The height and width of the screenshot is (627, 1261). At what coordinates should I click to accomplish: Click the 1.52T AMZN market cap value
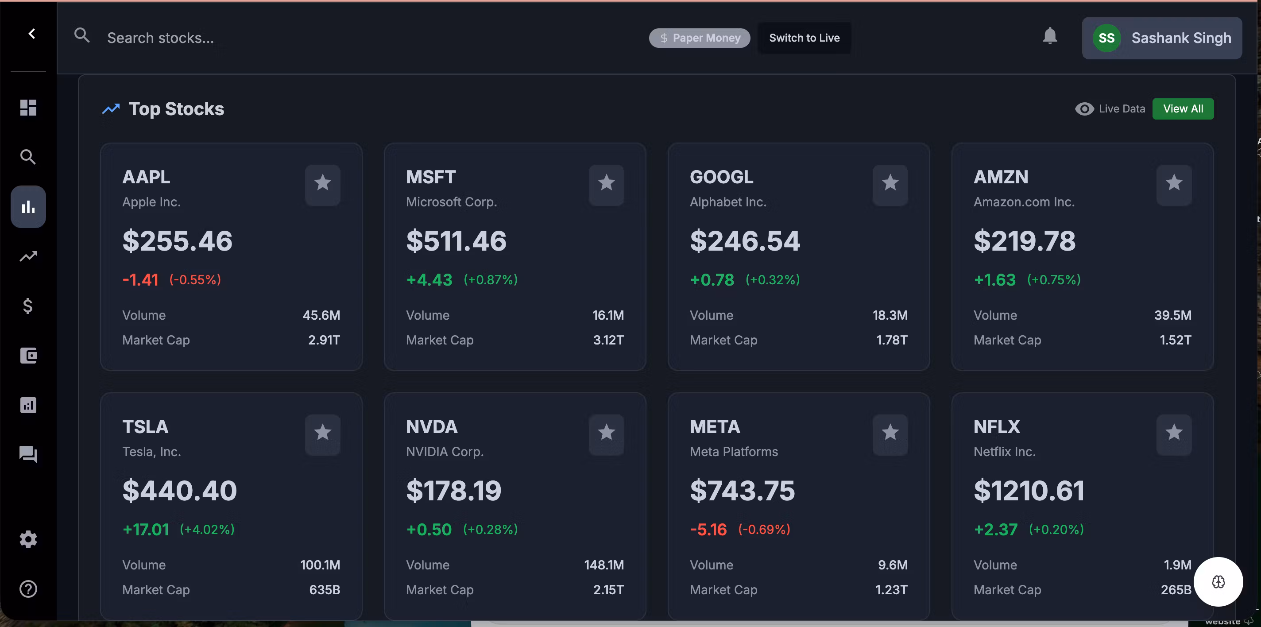coord(1176,340)
